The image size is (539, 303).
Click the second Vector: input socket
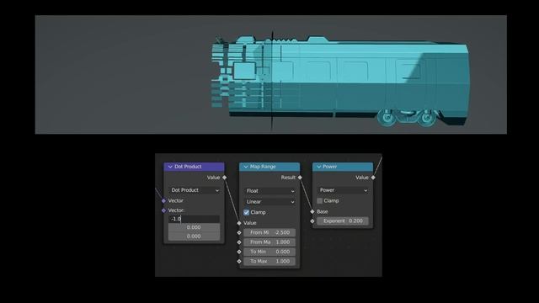[x=163, y=210]
